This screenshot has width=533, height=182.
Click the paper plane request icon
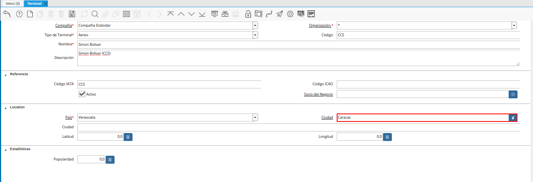pos(280,14)
